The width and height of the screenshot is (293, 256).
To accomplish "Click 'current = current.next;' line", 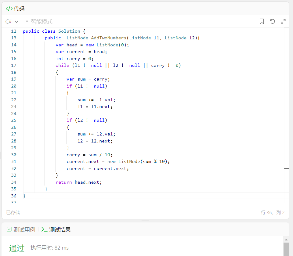I will point(98,168).
